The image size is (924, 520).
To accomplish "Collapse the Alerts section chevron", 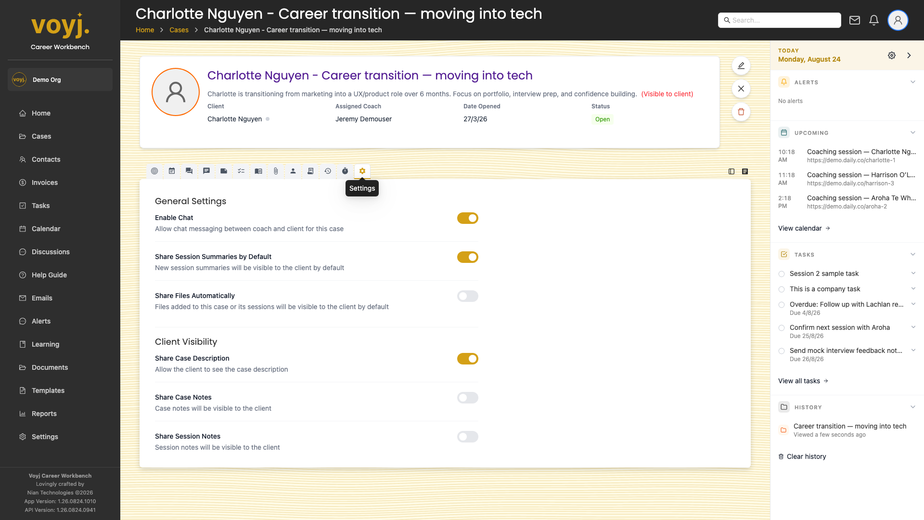I will pos(913,82).
